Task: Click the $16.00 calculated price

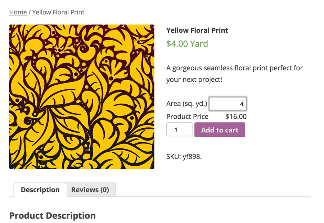Action: point(236,117)
